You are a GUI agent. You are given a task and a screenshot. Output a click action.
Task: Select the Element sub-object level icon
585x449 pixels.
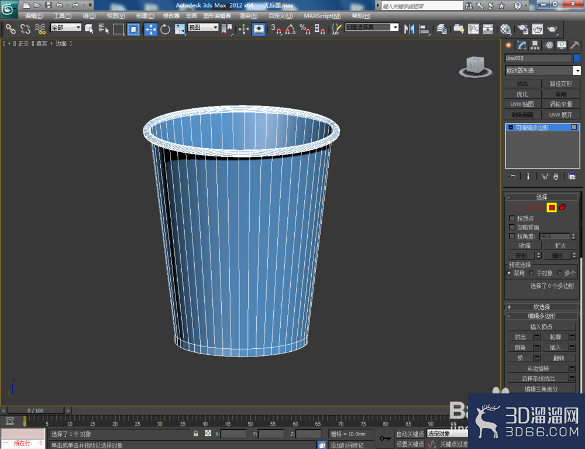coord(562,207)
